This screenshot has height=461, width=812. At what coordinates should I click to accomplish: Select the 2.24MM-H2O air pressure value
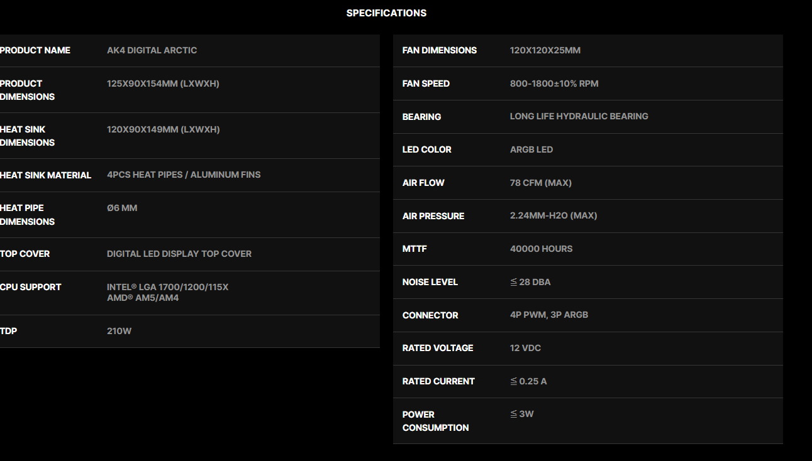pos(553,215)
